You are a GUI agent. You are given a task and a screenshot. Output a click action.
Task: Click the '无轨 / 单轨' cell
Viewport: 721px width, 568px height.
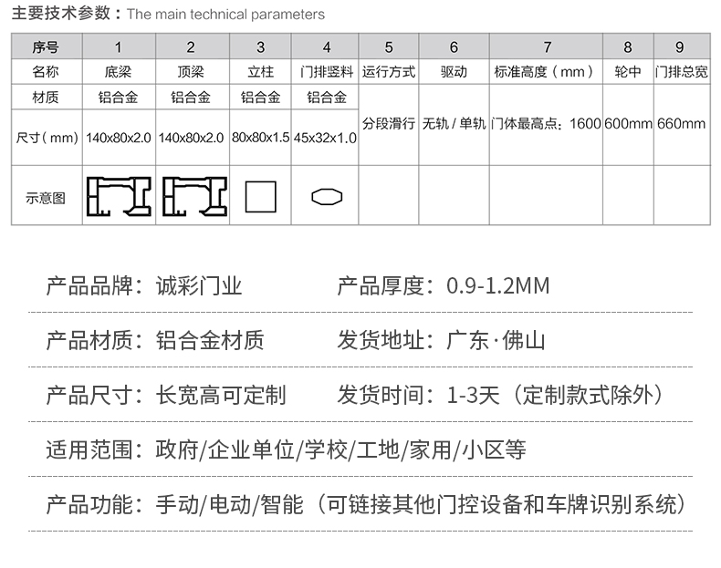click(454, 123)
